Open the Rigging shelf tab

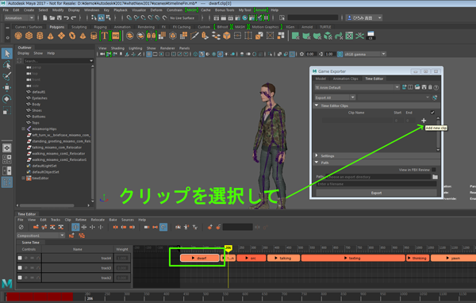click(100, 27)
